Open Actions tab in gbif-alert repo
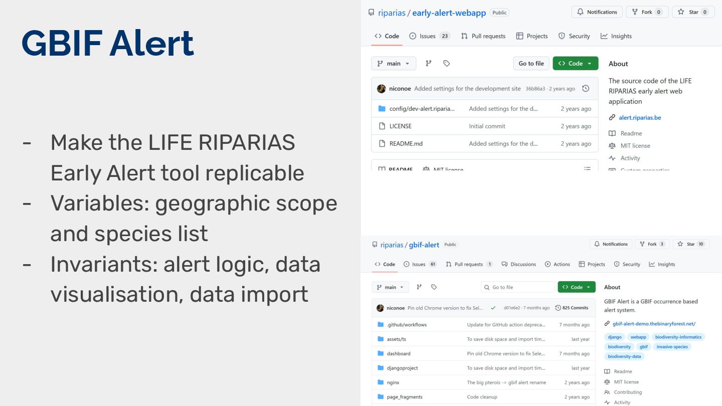This screenshot has width=722, height=406. pos(558,264)
